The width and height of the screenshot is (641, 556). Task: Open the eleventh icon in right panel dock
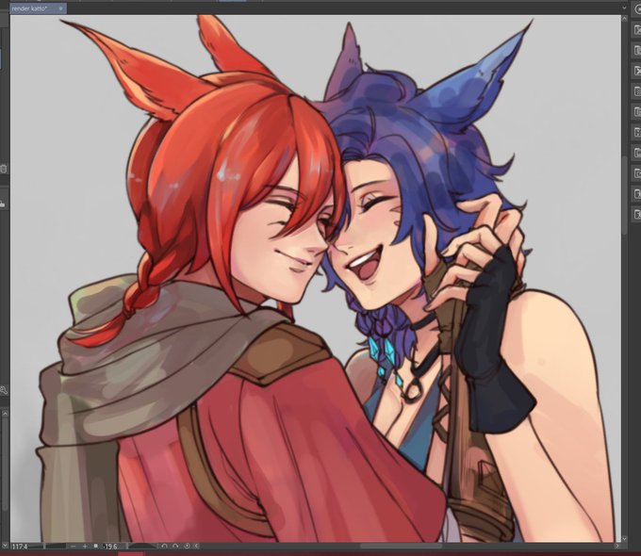tap(636, 214)
